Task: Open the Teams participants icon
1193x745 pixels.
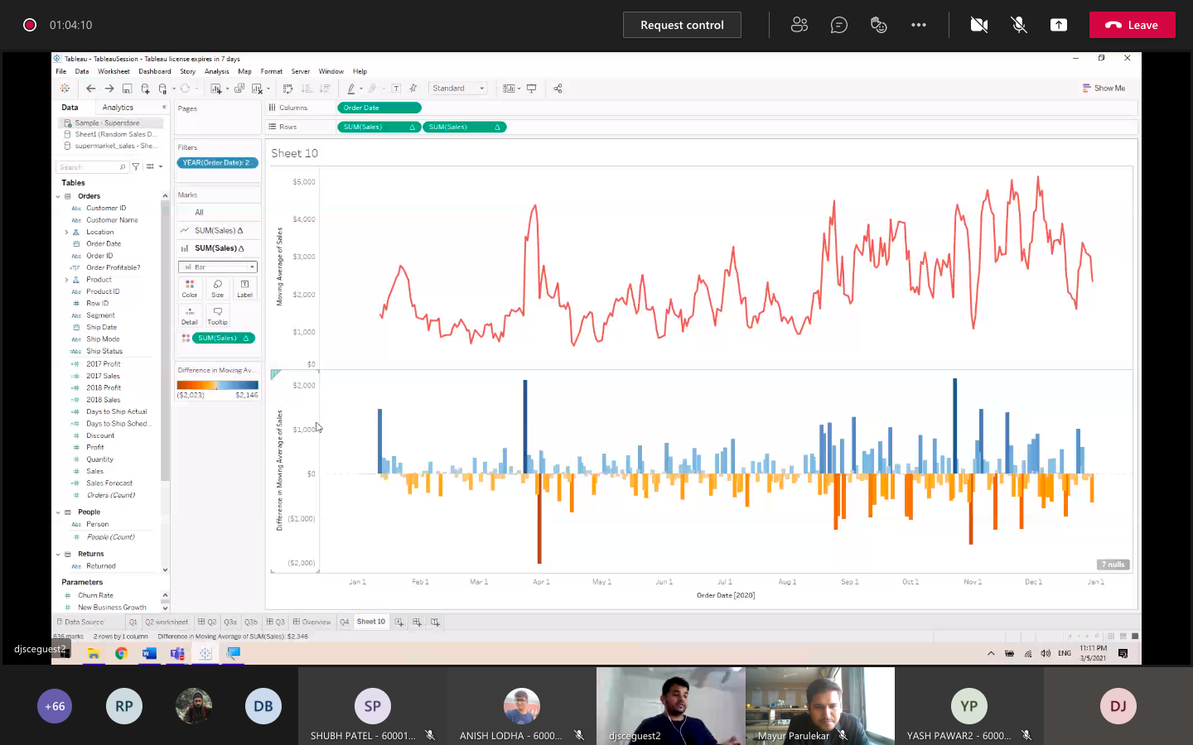Action: tap(799, 25)
